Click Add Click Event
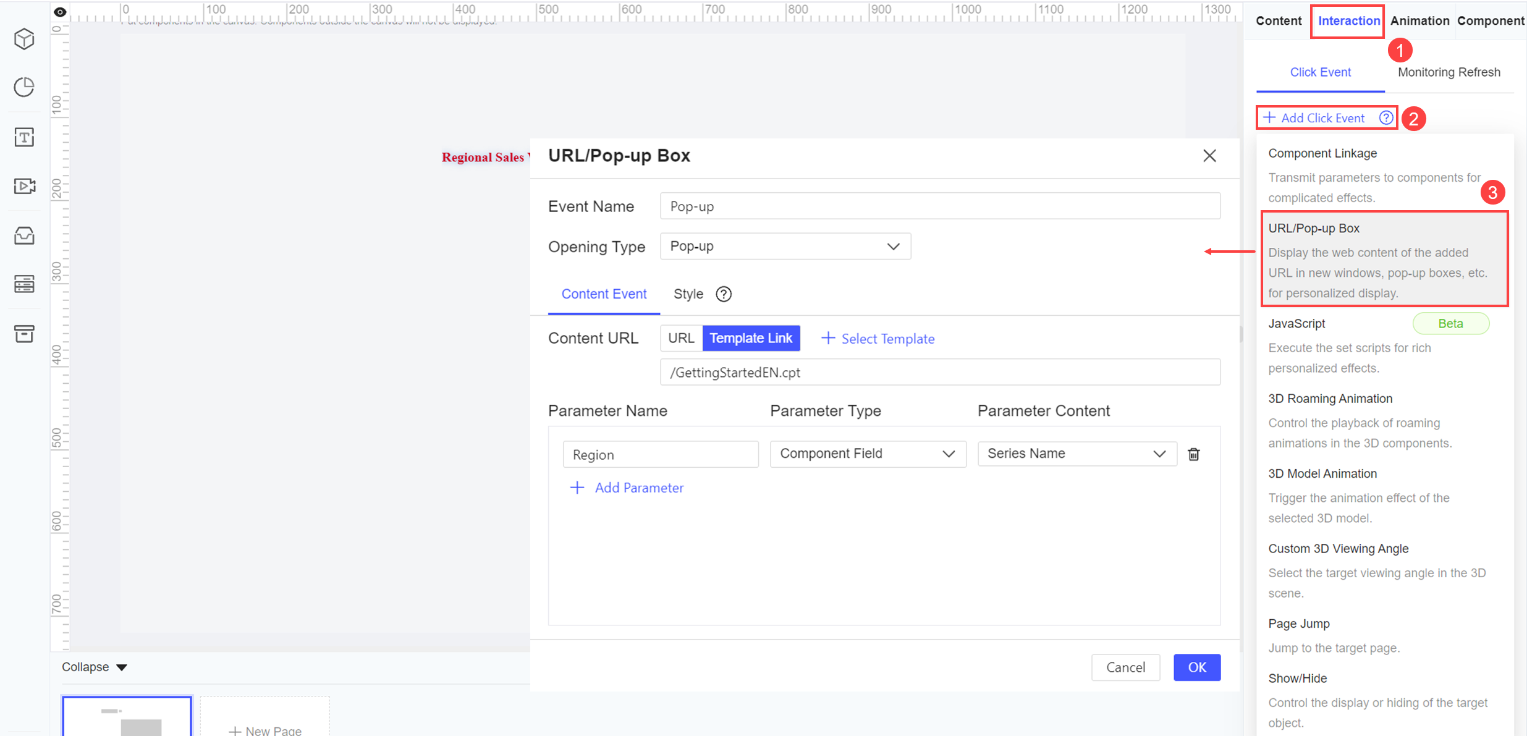 pos(1313,117)
